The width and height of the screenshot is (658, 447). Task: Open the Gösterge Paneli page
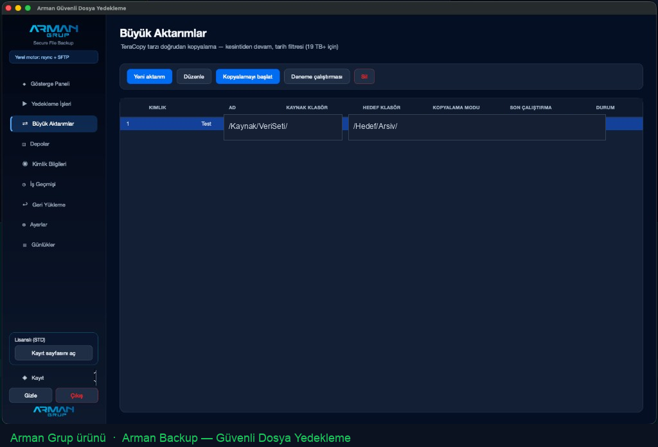coord(54,84)
